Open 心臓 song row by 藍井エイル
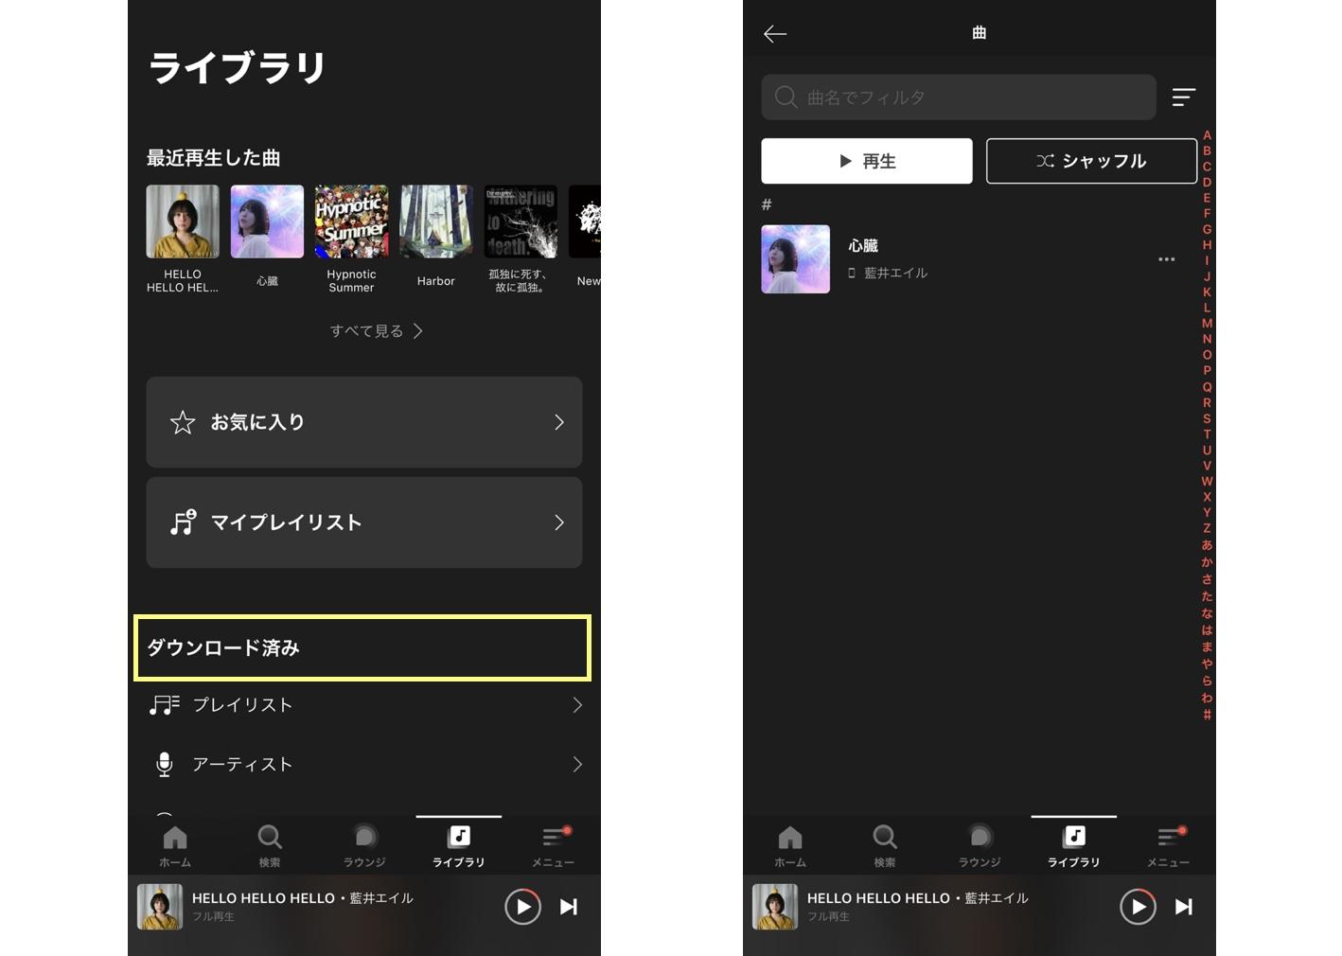Screen dimensions: 1342x956 [970, 259]
